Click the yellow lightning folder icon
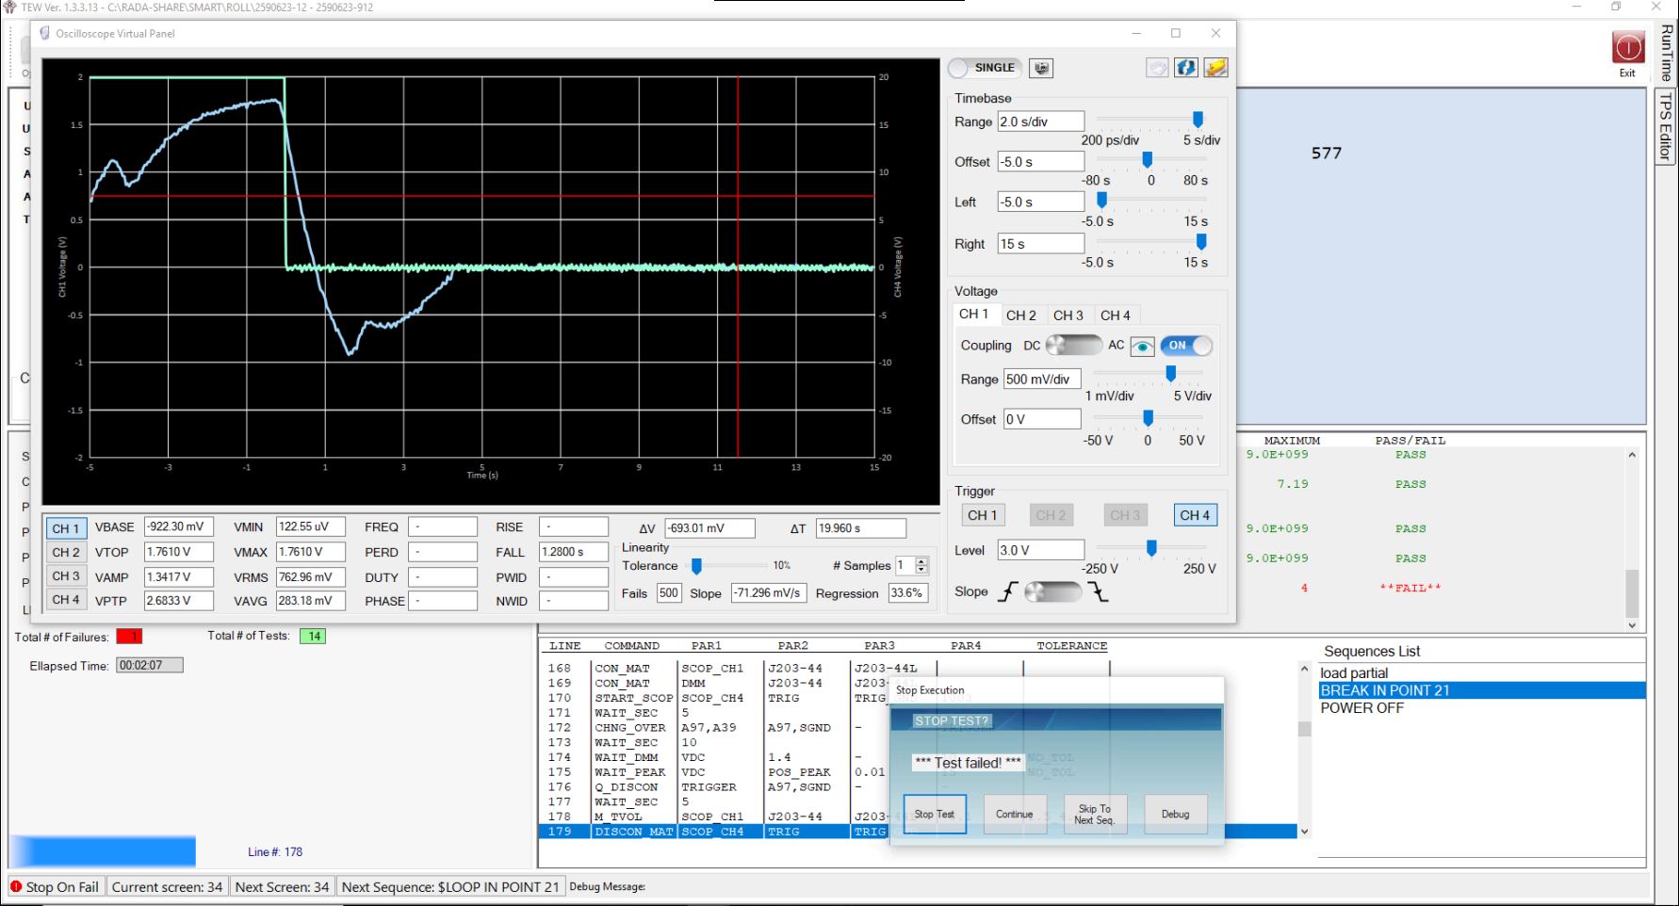Screen dimensions: 1679x906 tap(1215, 68)
